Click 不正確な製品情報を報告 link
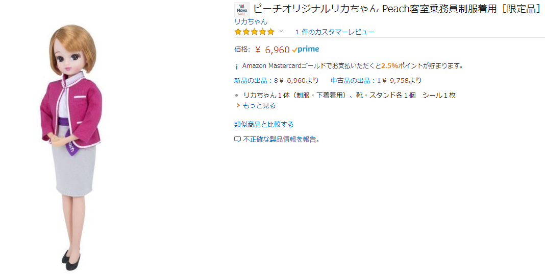 (x=281, y=139)
